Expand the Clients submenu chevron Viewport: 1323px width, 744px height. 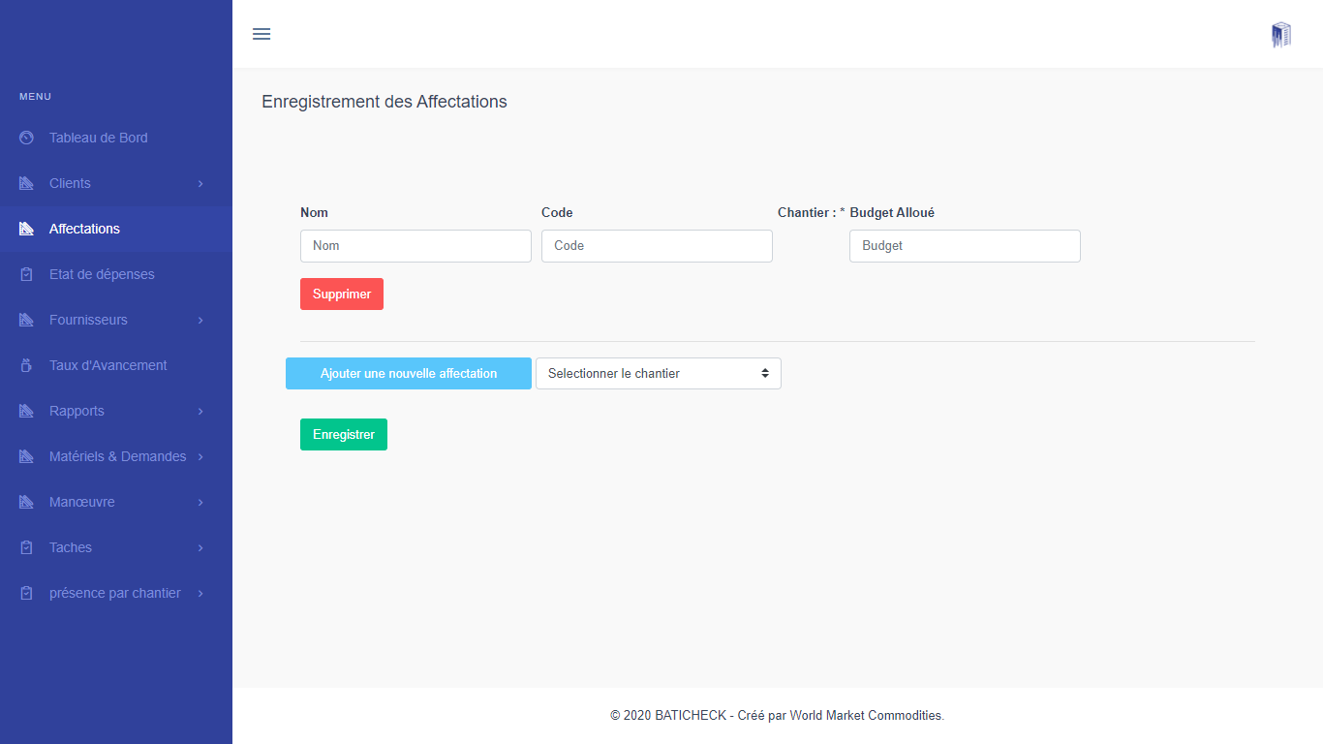click(200, 183)
